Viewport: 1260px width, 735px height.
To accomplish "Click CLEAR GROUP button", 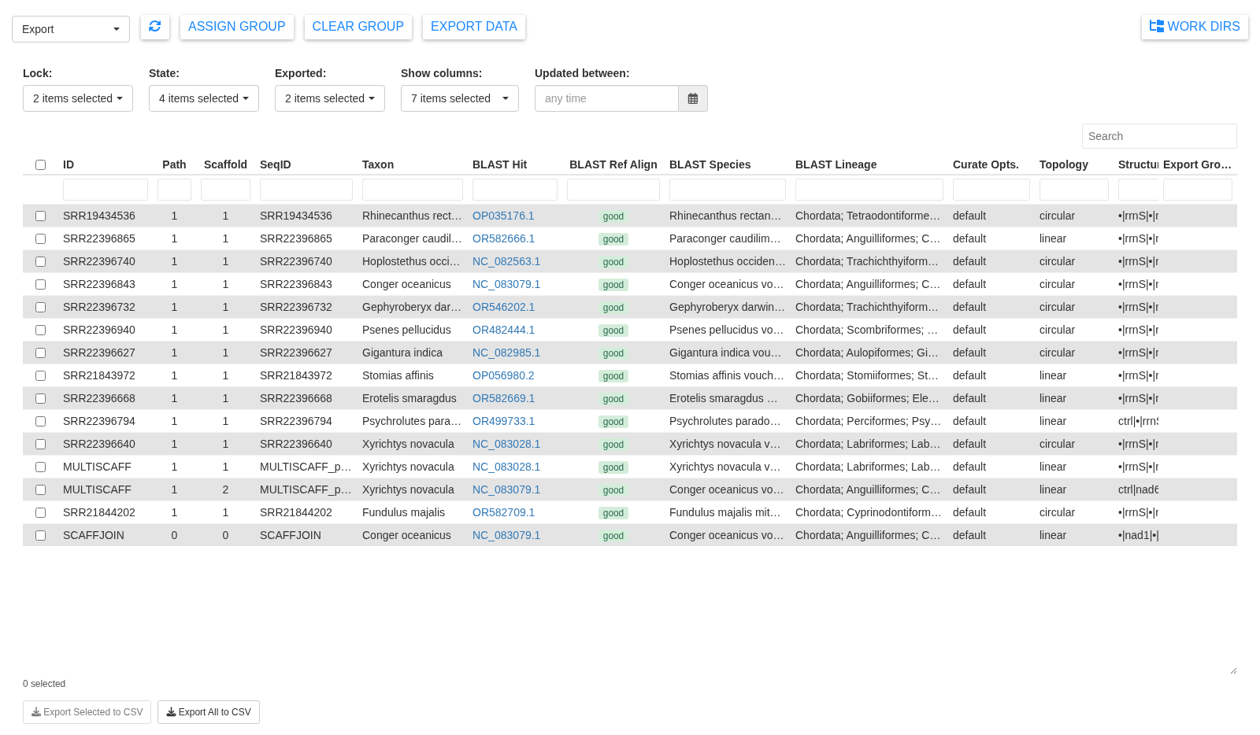I will tap(358, 27).
